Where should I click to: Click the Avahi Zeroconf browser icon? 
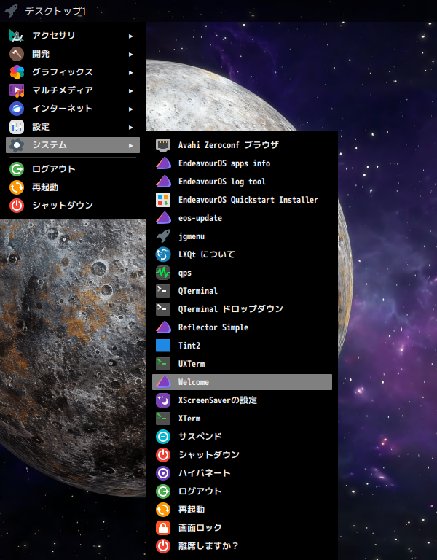[164, 145]
